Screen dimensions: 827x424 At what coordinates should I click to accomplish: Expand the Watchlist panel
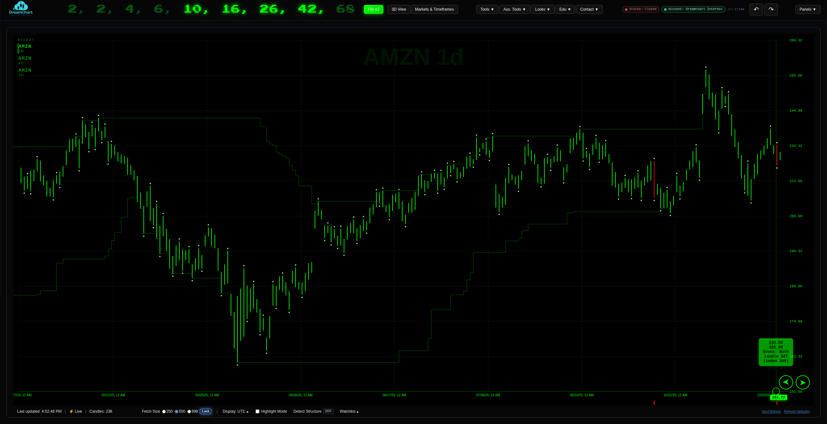(x=349, y=411)
